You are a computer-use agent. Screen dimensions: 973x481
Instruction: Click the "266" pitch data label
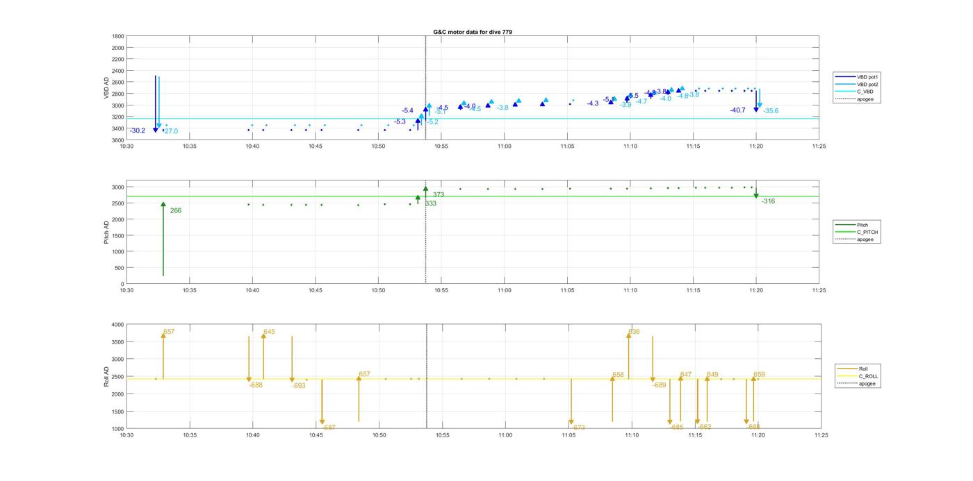pyautogui.click(x=176, y=210)
